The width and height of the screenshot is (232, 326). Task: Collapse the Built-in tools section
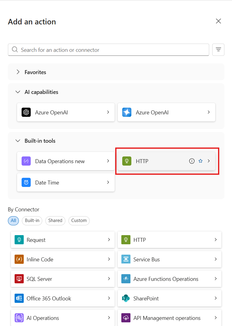point(18,141)
